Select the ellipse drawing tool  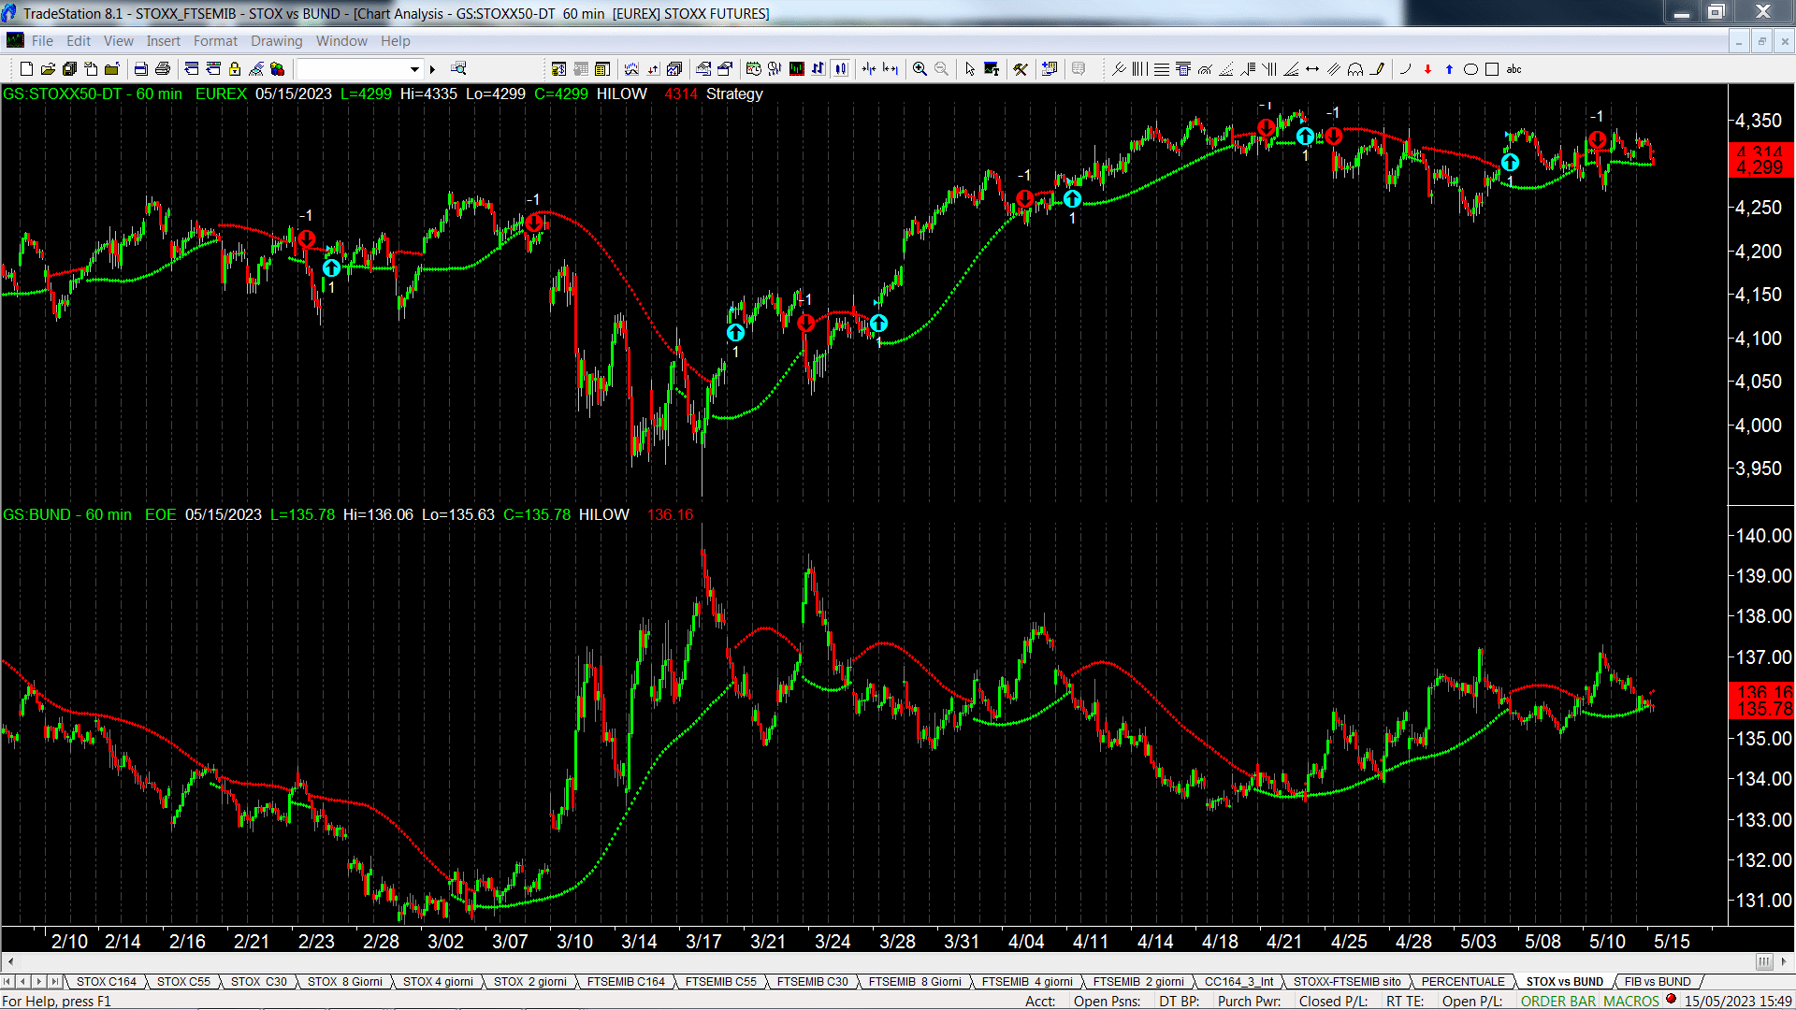point(1470,69)
